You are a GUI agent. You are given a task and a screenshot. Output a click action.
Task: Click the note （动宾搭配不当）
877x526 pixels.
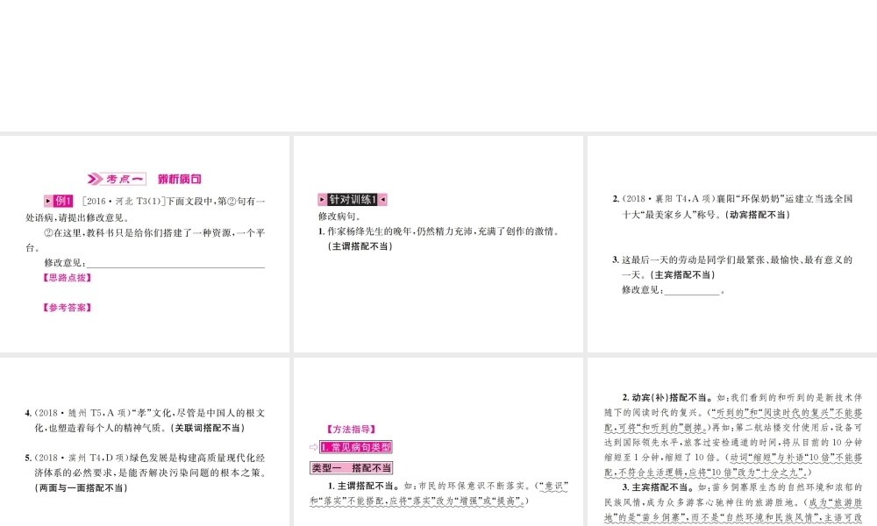tap(758, 215)
